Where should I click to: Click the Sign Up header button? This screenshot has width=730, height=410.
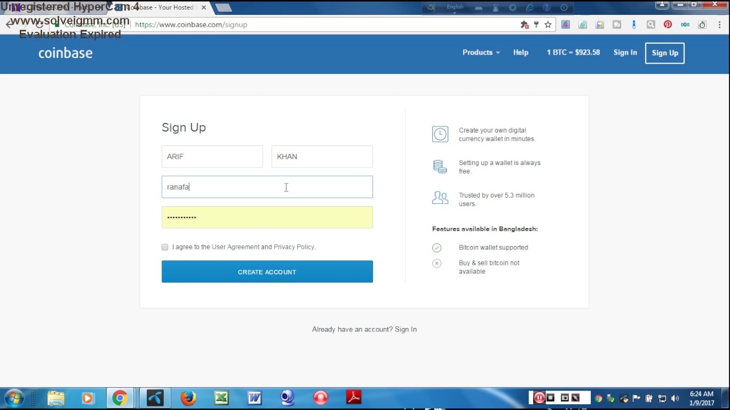665,53
